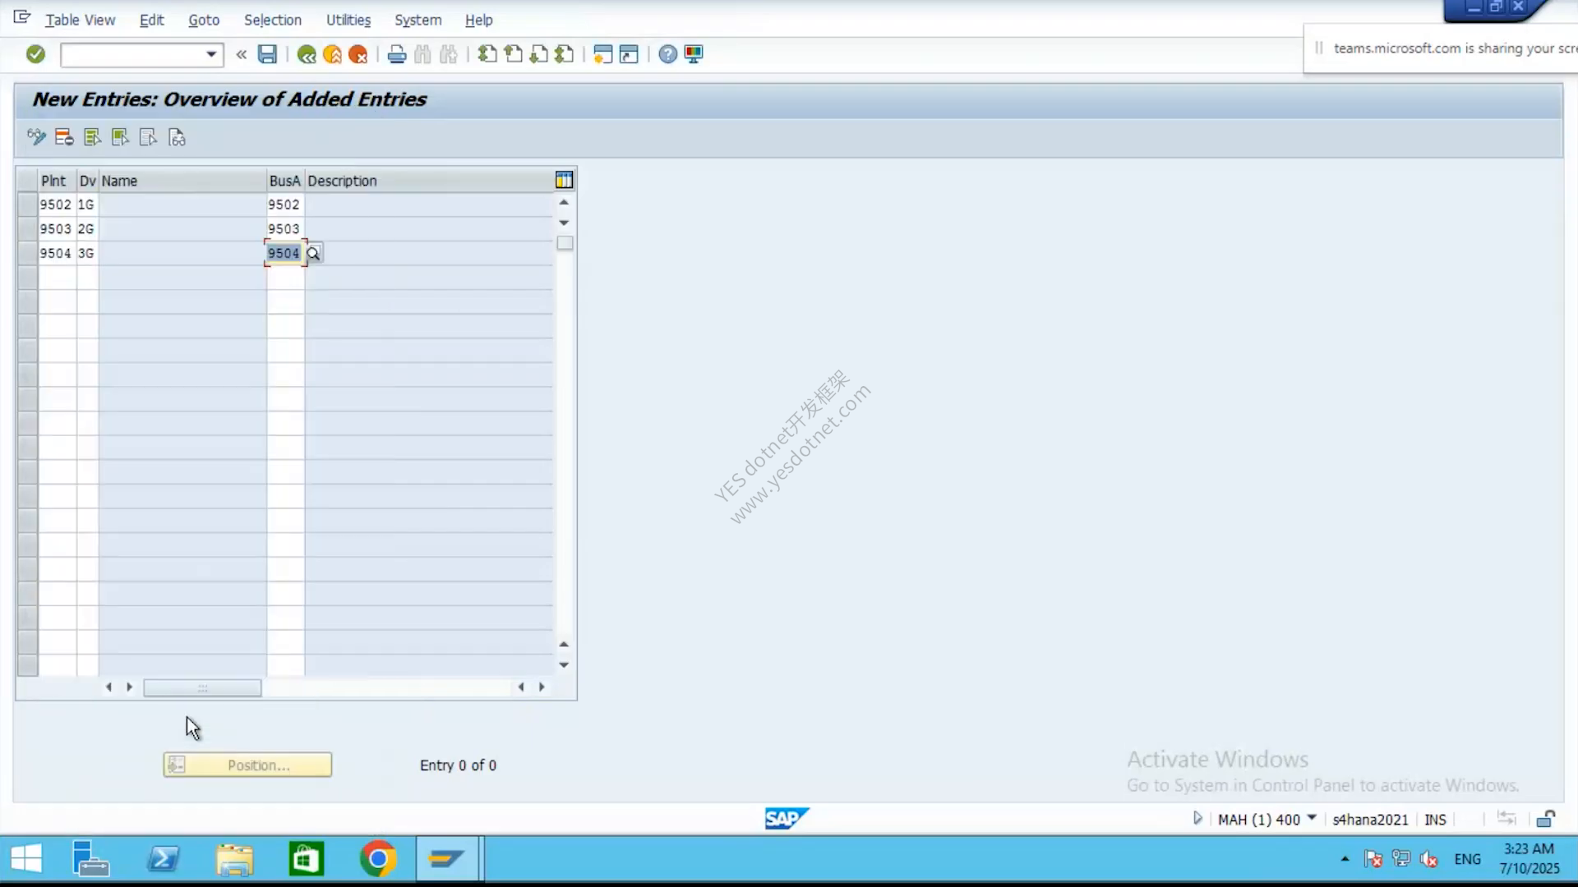Click the Name cell for plant 9502

[182, 205]
